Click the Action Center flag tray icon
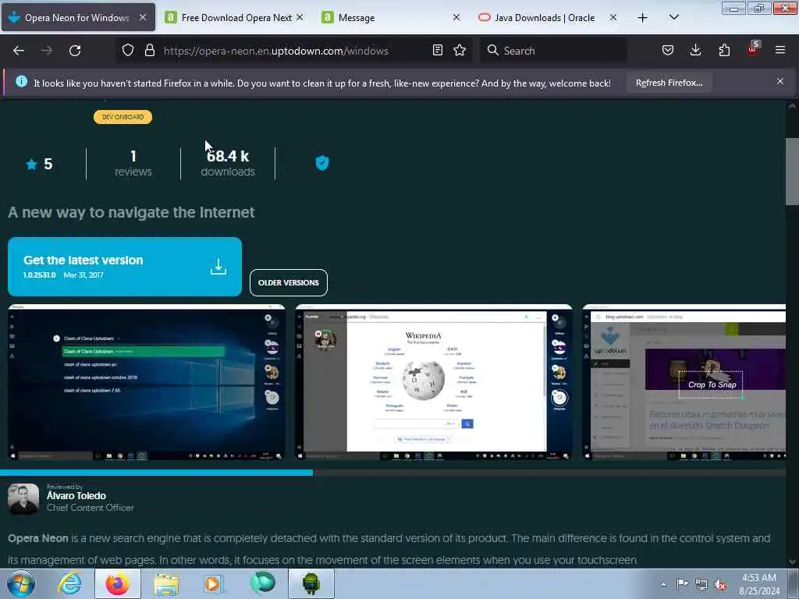Viewport: 799px width, 599px height. (x=682, y=583)
